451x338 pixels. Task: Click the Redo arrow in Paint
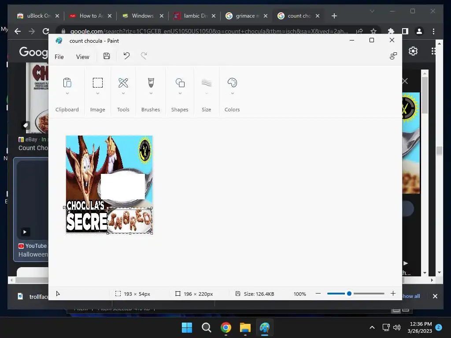(x=144, y=56)
